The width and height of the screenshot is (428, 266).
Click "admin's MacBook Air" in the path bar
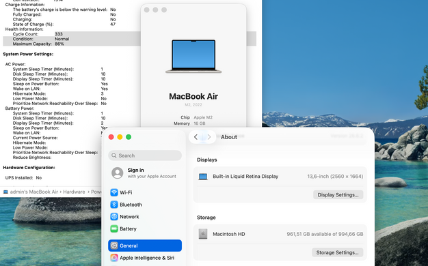pos(34,192)
